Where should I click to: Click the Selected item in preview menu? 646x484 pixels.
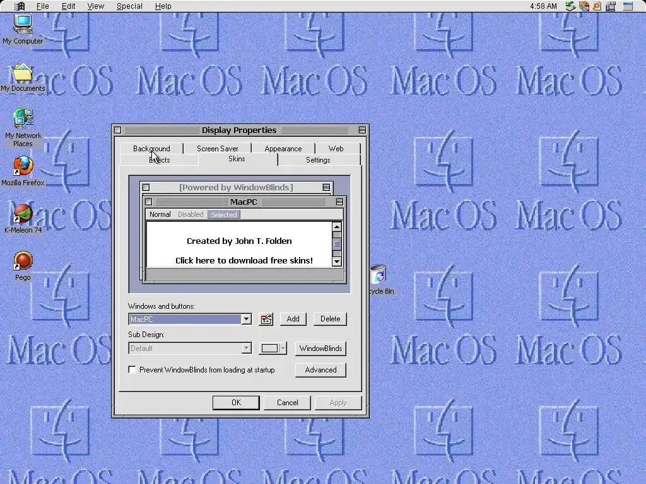click(x=224, y=214)
